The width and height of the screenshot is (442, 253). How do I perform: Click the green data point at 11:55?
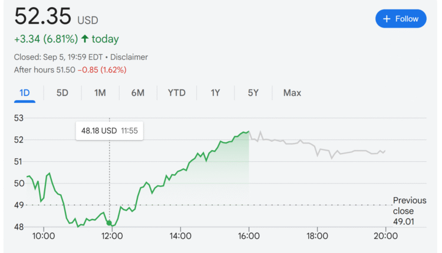pyautogui.click(x=110, y=222)
